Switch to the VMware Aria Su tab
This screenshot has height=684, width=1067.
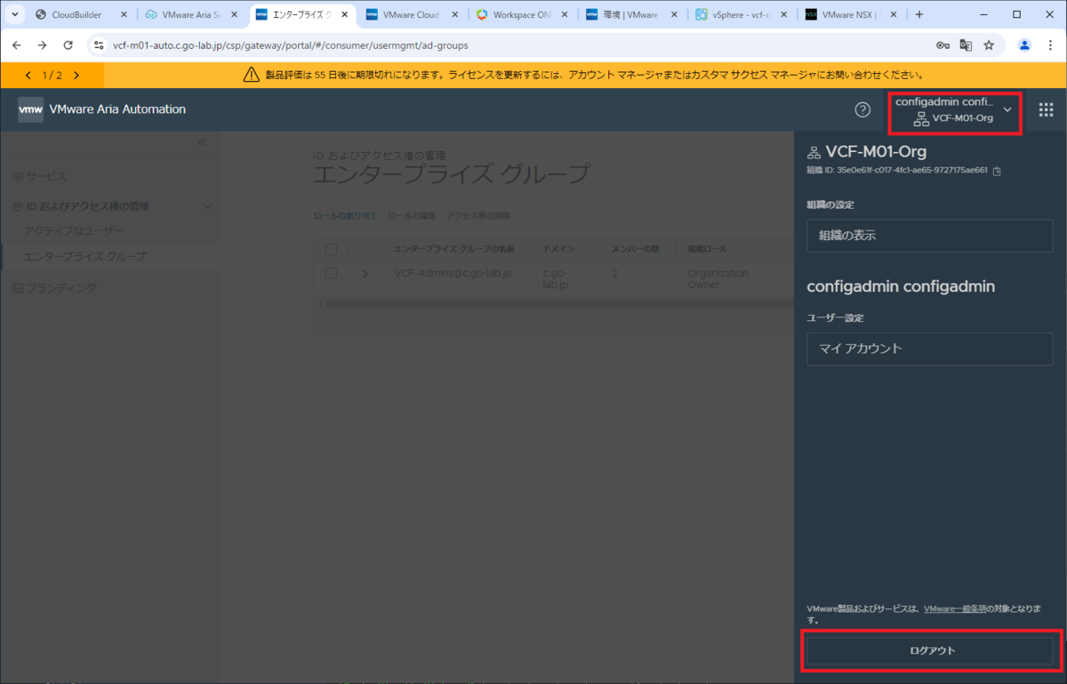191,15
